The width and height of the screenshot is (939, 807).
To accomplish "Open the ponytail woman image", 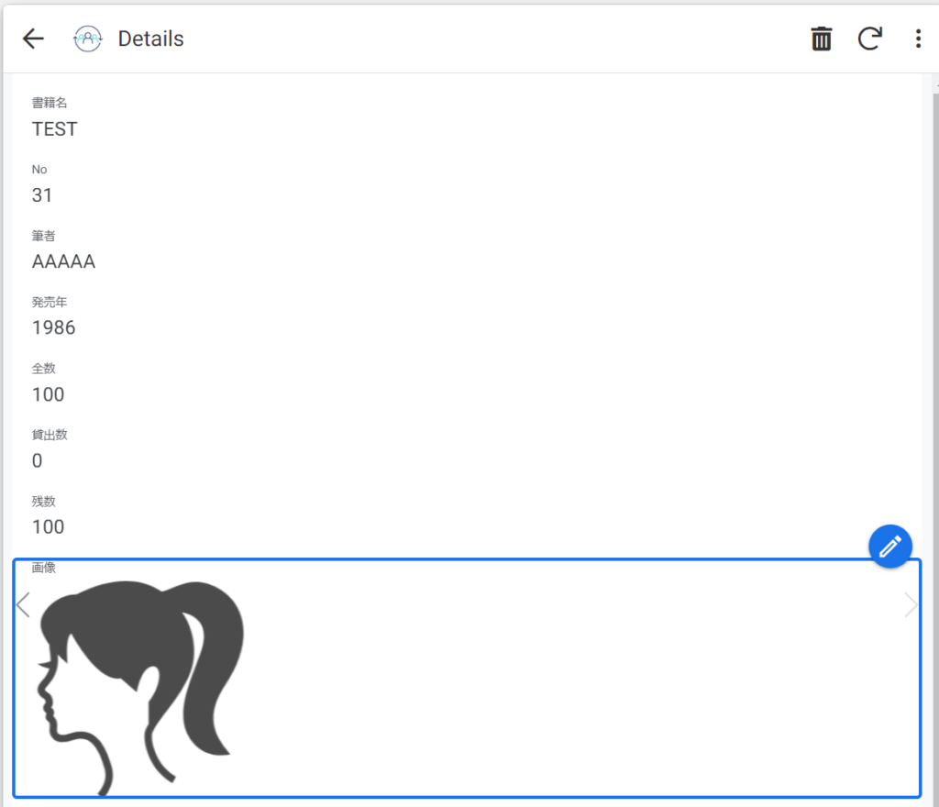I will click(x=140, y=687).
